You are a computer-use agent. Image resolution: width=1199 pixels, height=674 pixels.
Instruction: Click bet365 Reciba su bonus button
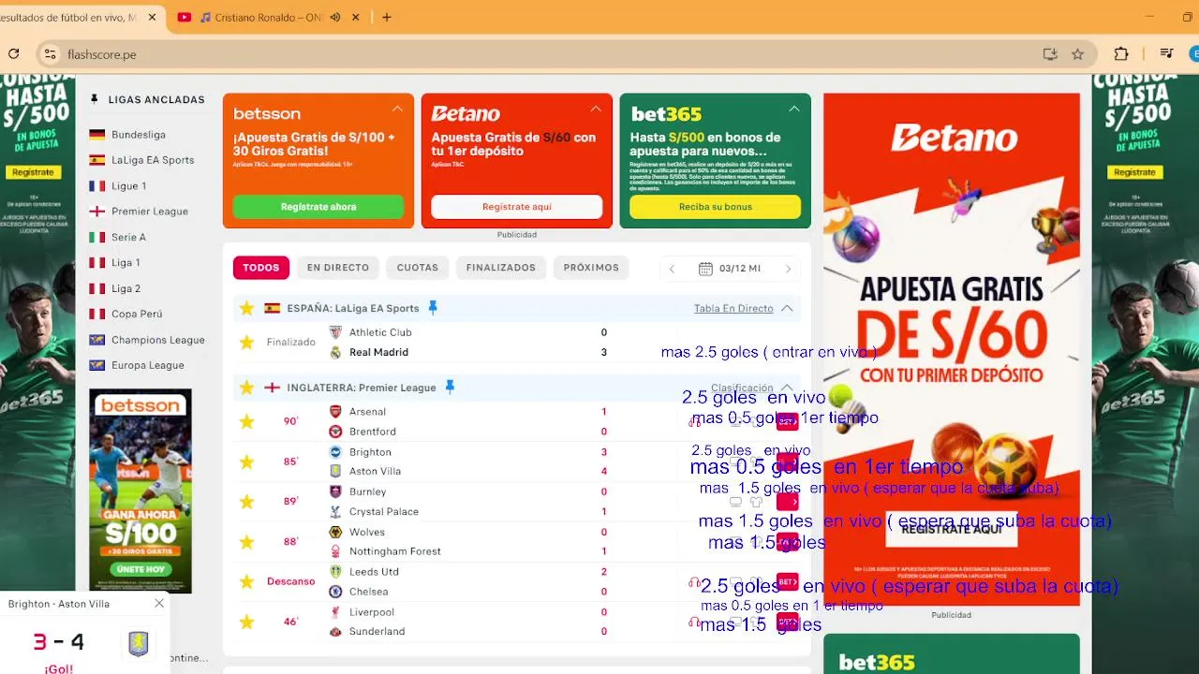[715, 207]
